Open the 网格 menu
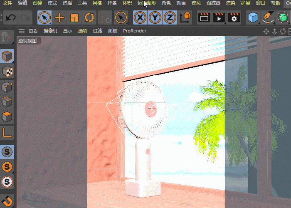 click(97, 3)
